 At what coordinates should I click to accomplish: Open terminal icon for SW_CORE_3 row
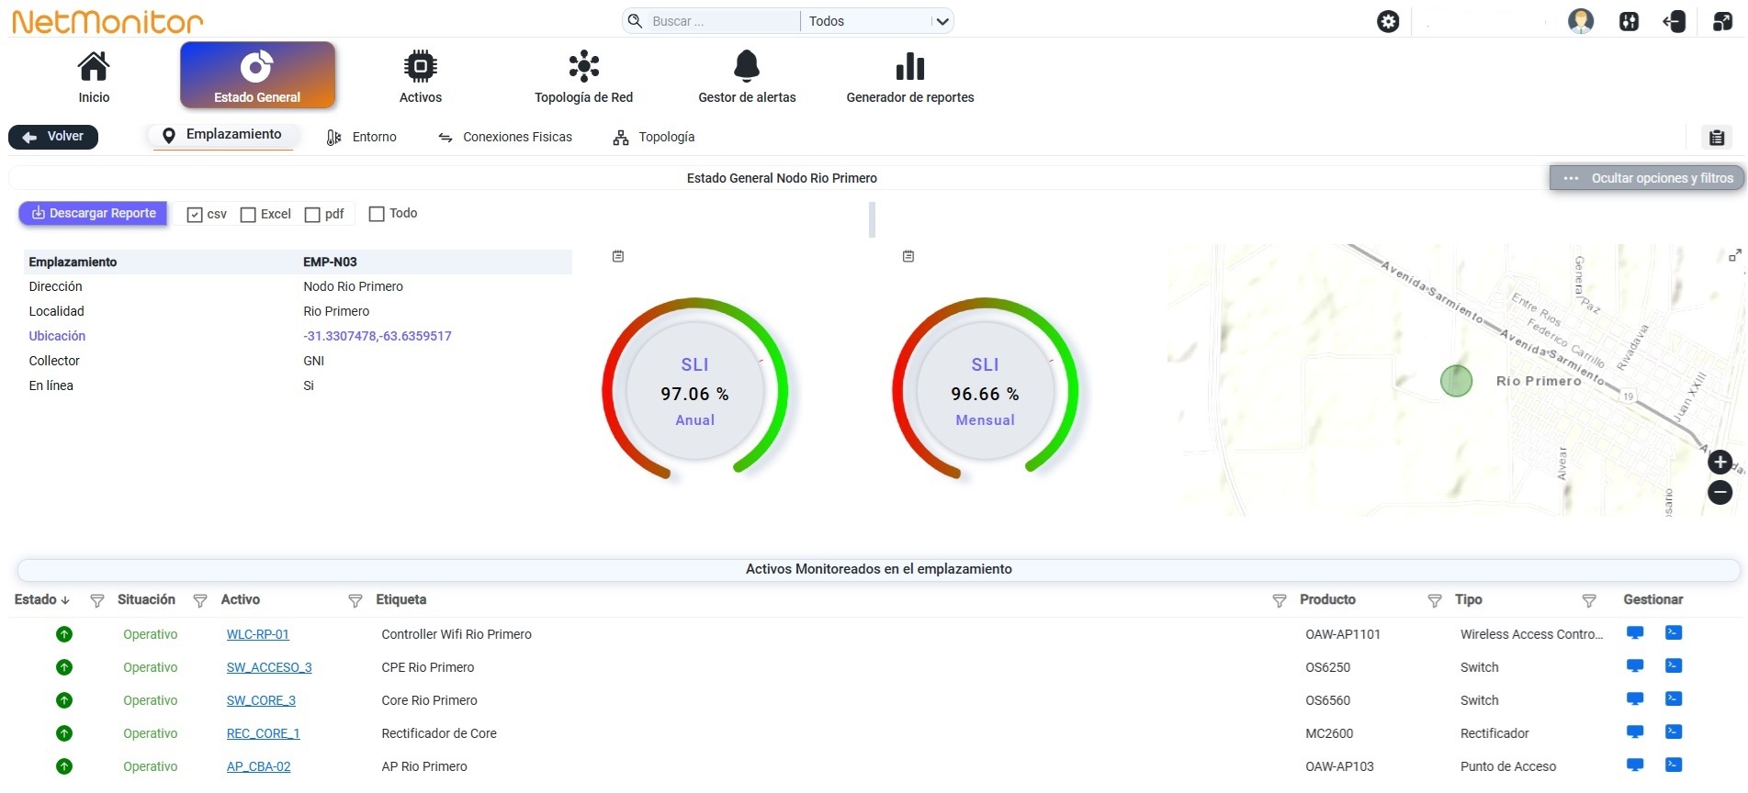[x=1674, y=698]
